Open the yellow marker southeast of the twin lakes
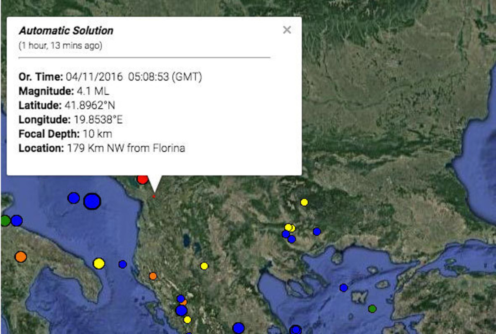Screen dimensions: 496x334 pyautogui.click(x=204, y=266)
